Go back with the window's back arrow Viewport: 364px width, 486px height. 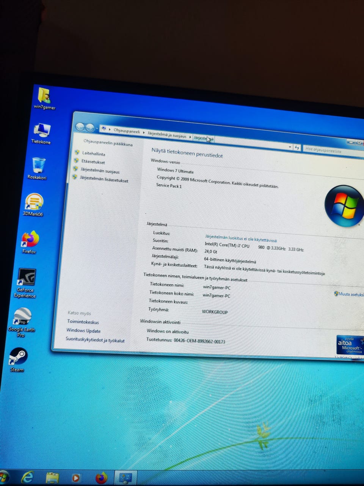click(80, 127)
